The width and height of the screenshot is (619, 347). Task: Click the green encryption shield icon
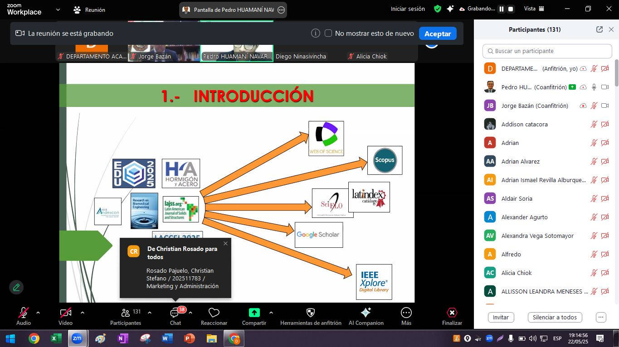point(438,9)
